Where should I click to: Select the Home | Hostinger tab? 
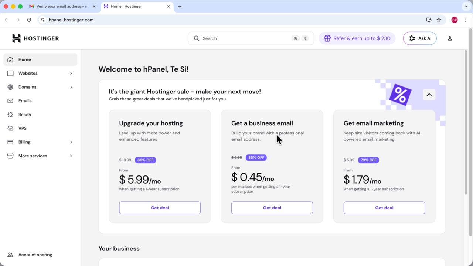[137, 6]
